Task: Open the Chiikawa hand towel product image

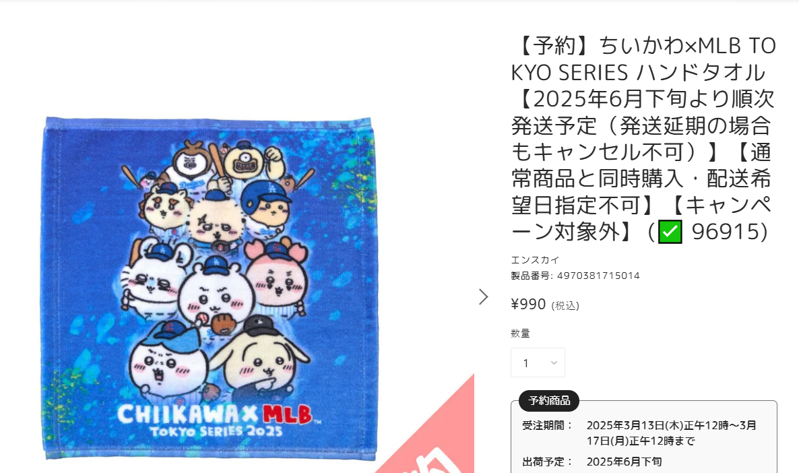Action: click(x=209, y=288)
